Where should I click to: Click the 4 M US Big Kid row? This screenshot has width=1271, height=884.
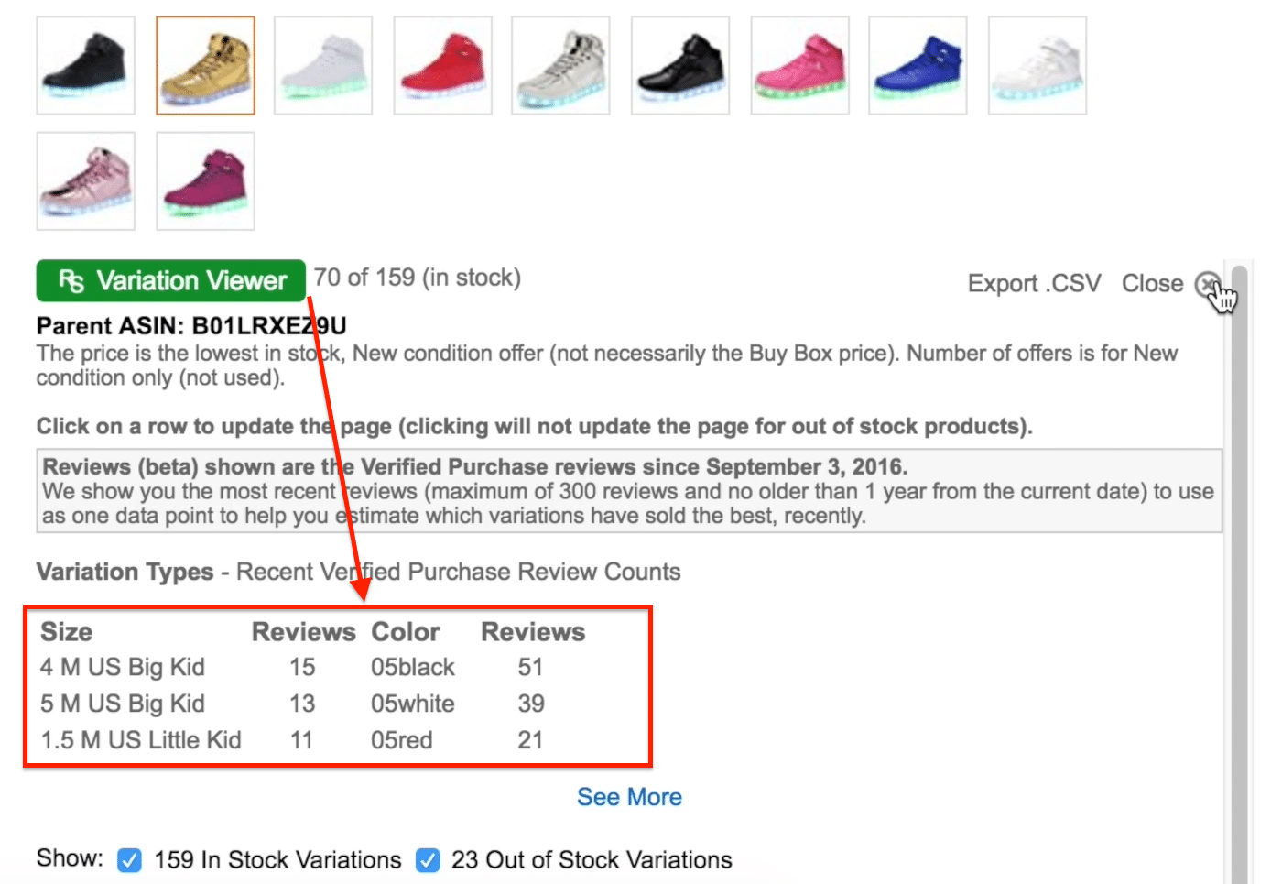[x=123, y=667]
